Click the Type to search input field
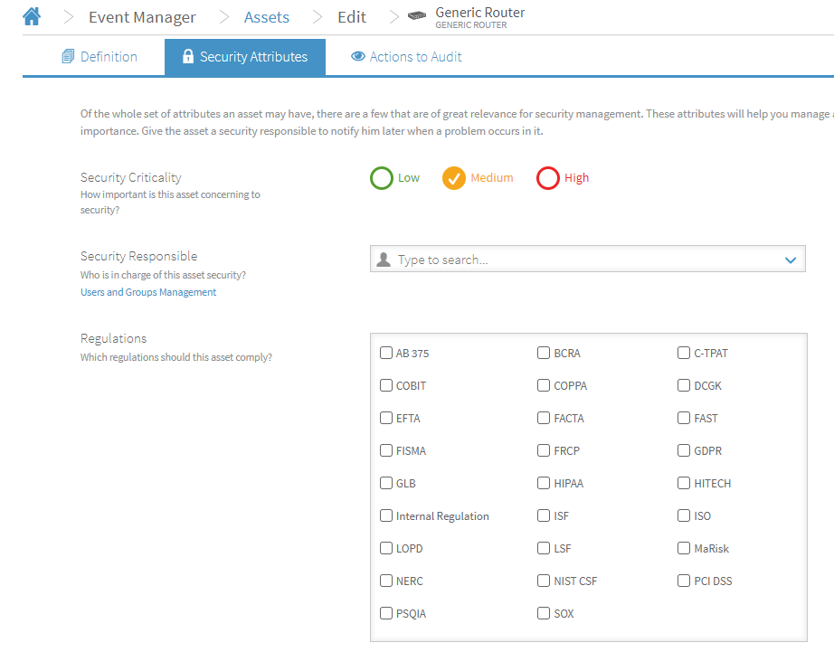 click(x=579, y=260)
